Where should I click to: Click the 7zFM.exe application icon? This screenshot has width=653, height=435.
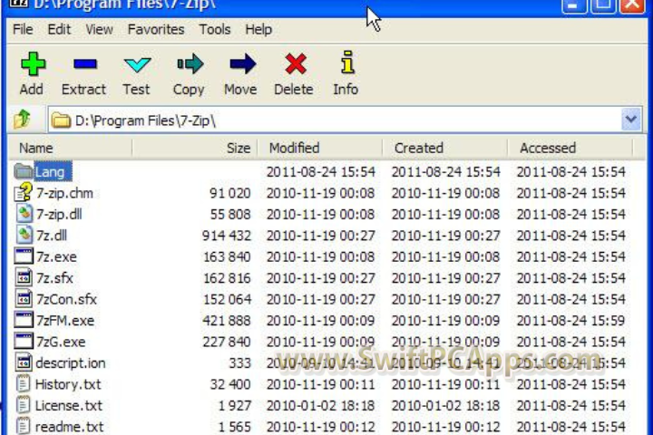tap(24, 320)
